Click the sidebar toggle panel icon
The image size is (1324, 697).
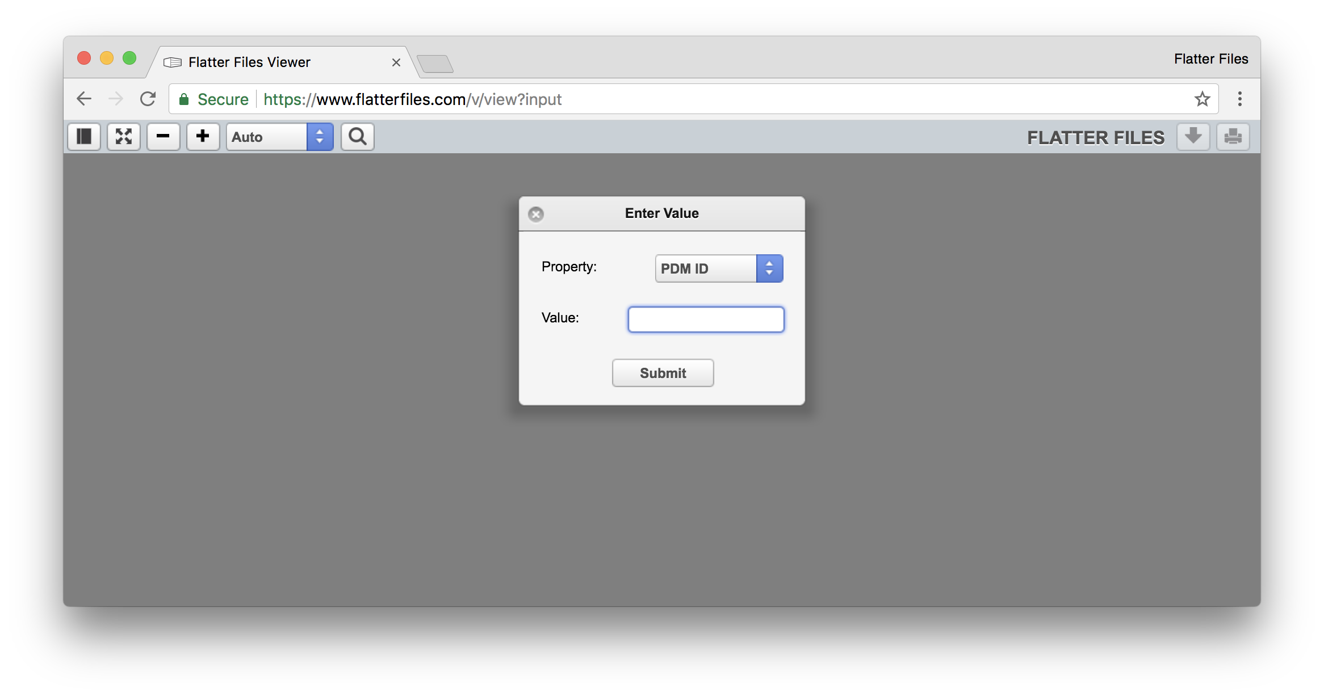(x=84, y=137)
